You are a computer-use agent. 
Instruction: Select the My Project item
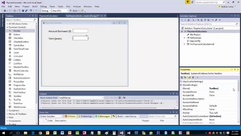click(x=195, y=35)
